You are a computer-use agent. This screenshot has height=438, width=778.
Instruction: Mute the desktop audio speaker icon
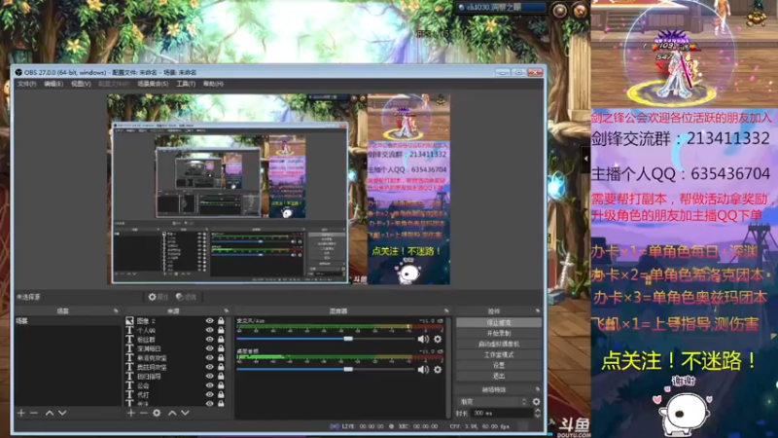[x=423, y=370]
